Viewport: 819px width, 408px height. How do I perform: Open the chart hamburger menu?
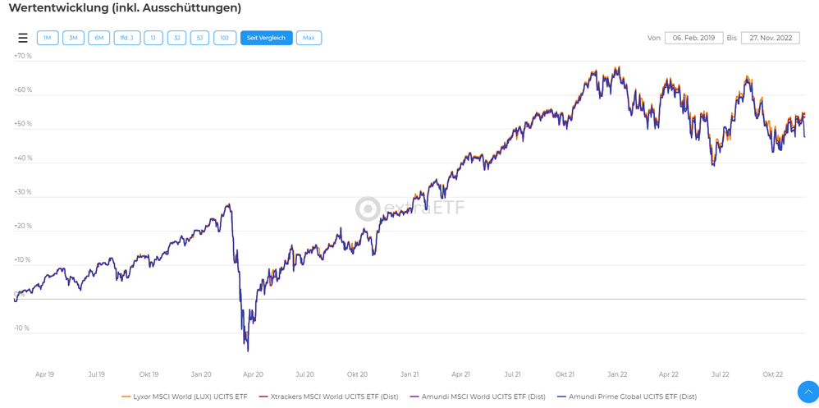point(23,38)
